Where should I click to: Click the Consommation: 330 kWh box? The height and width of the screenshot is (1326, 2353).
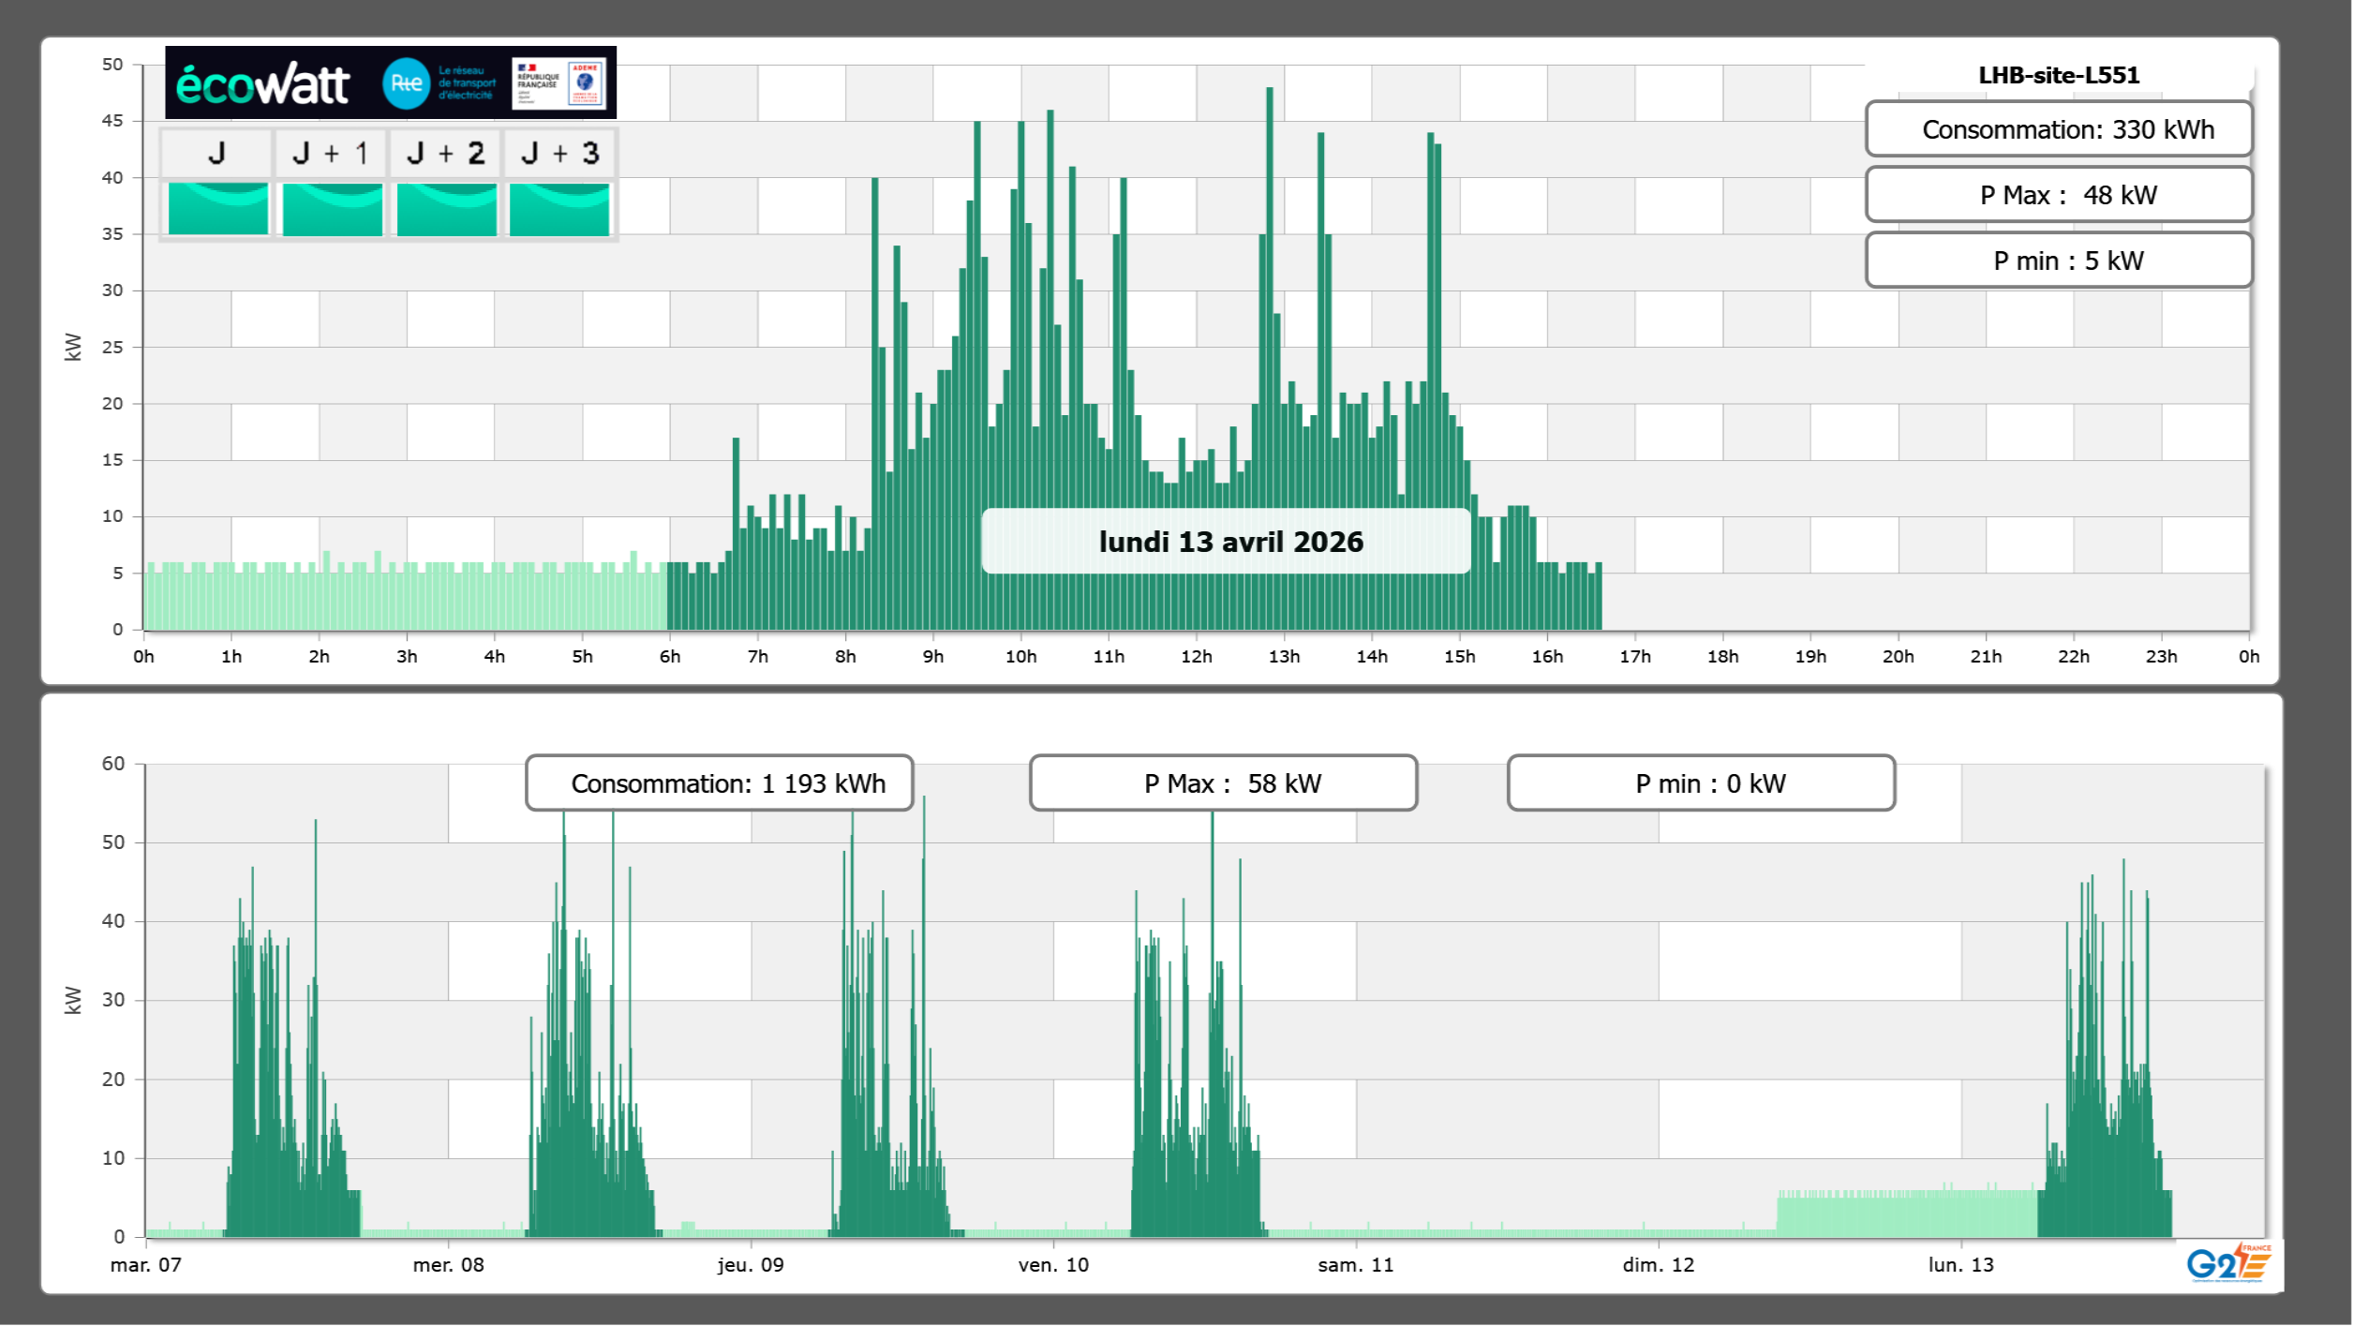(2058, 129)
